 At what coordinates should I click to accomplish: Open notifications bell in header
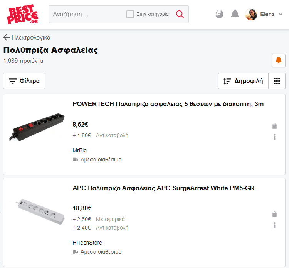click(x=235, y=14)
